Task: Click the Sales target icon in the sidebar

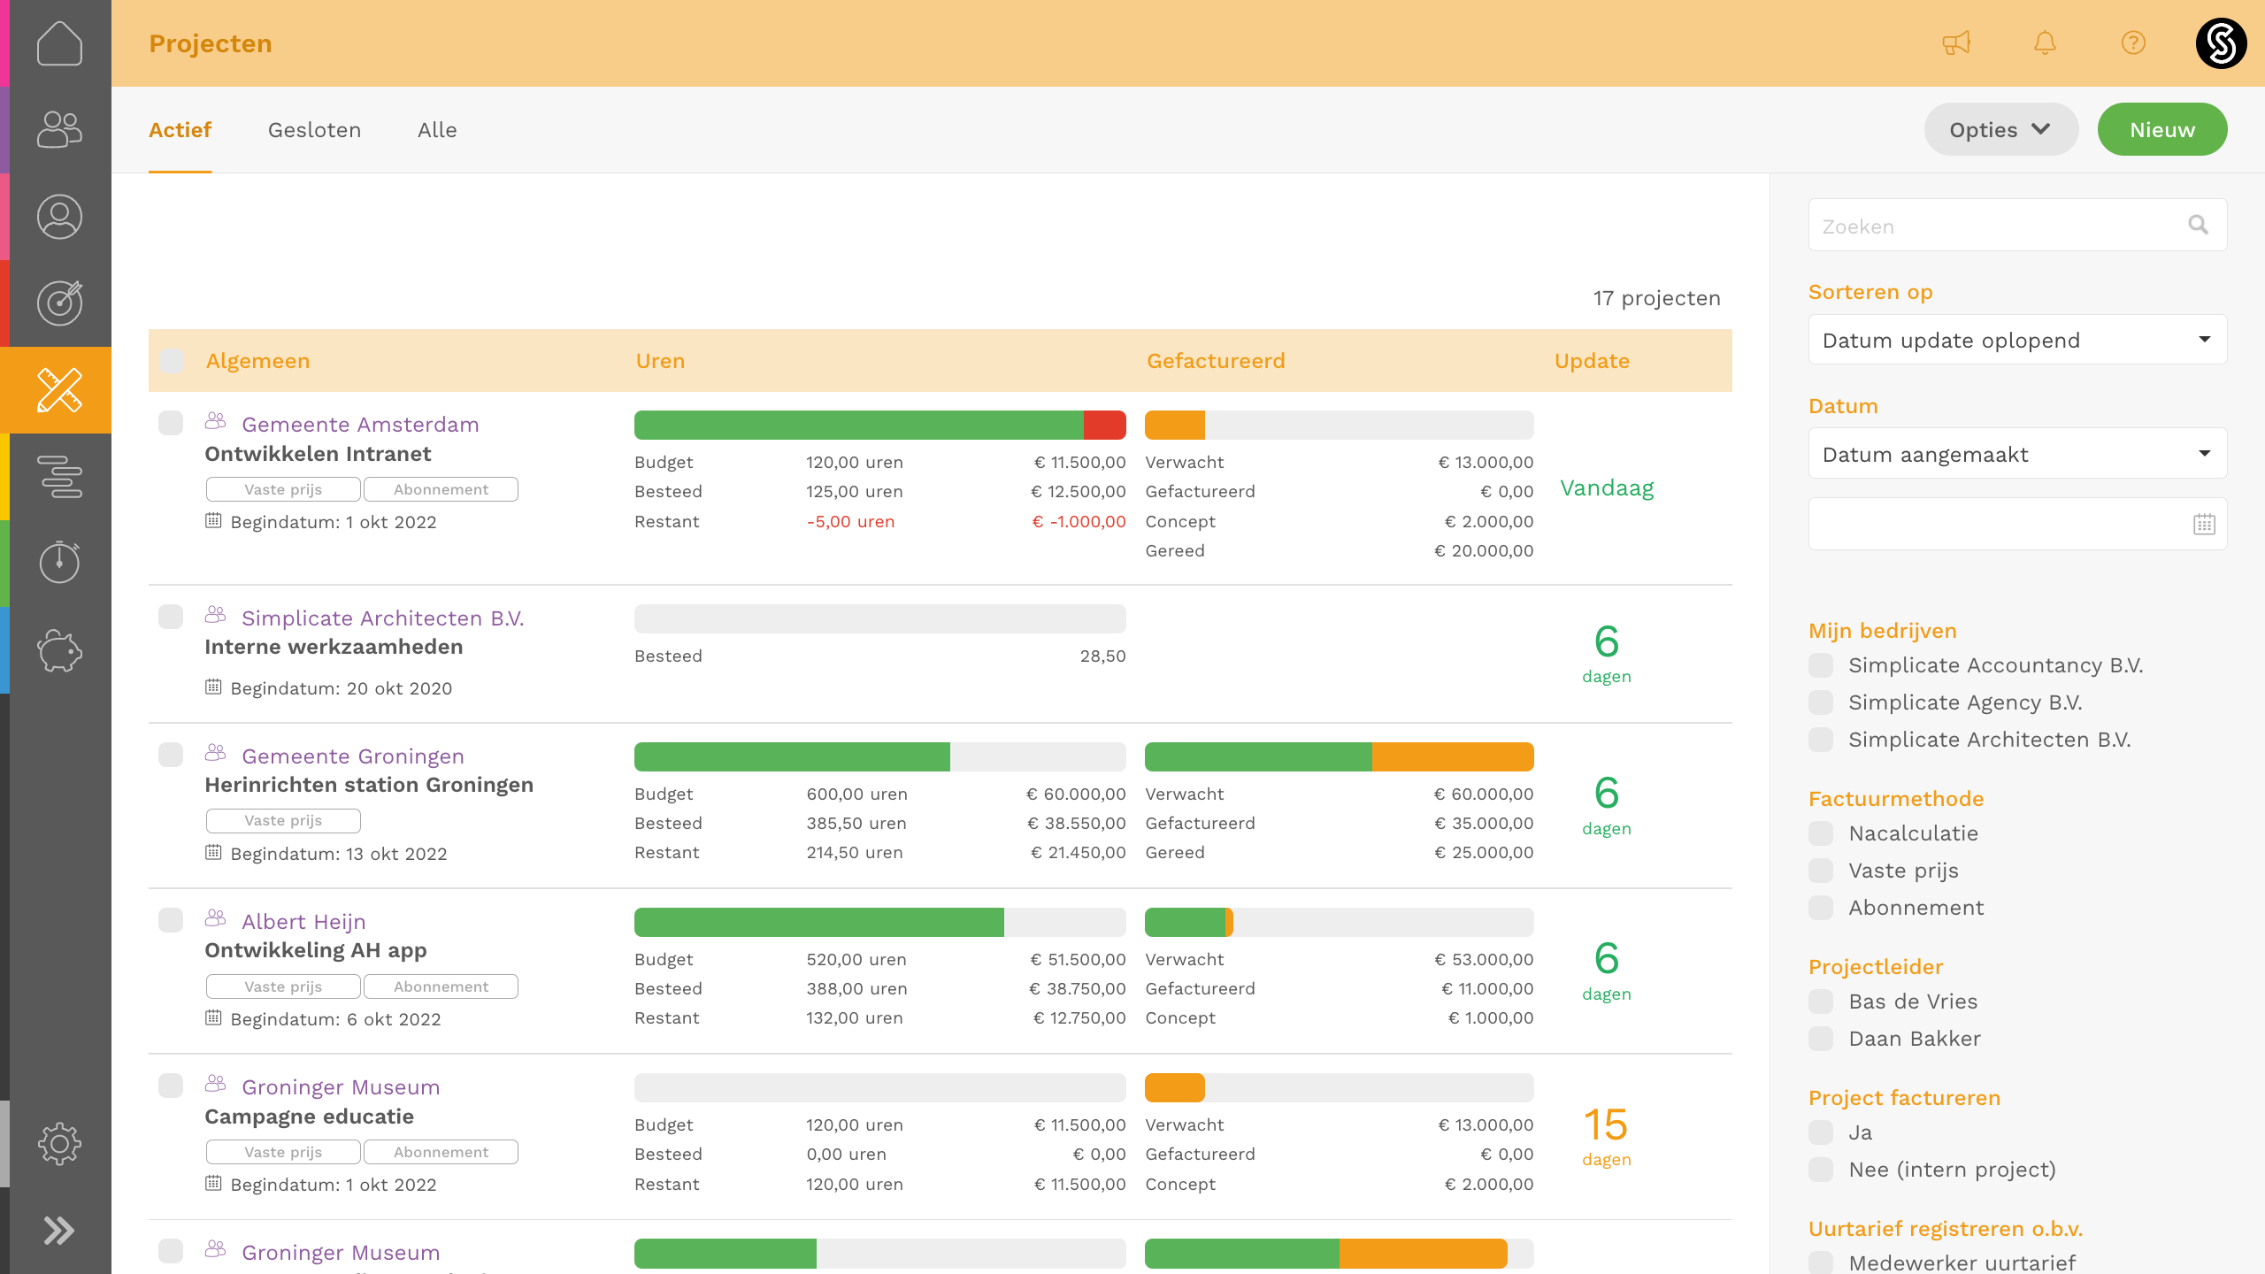Action: pyautogui.click(x=58, y=303)
